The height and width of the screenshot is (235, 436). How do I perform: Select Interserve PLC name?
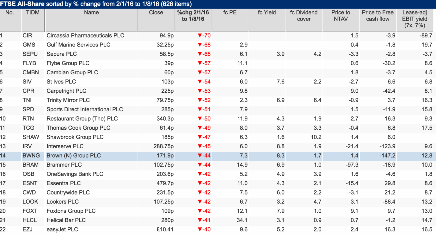point(65,146)
